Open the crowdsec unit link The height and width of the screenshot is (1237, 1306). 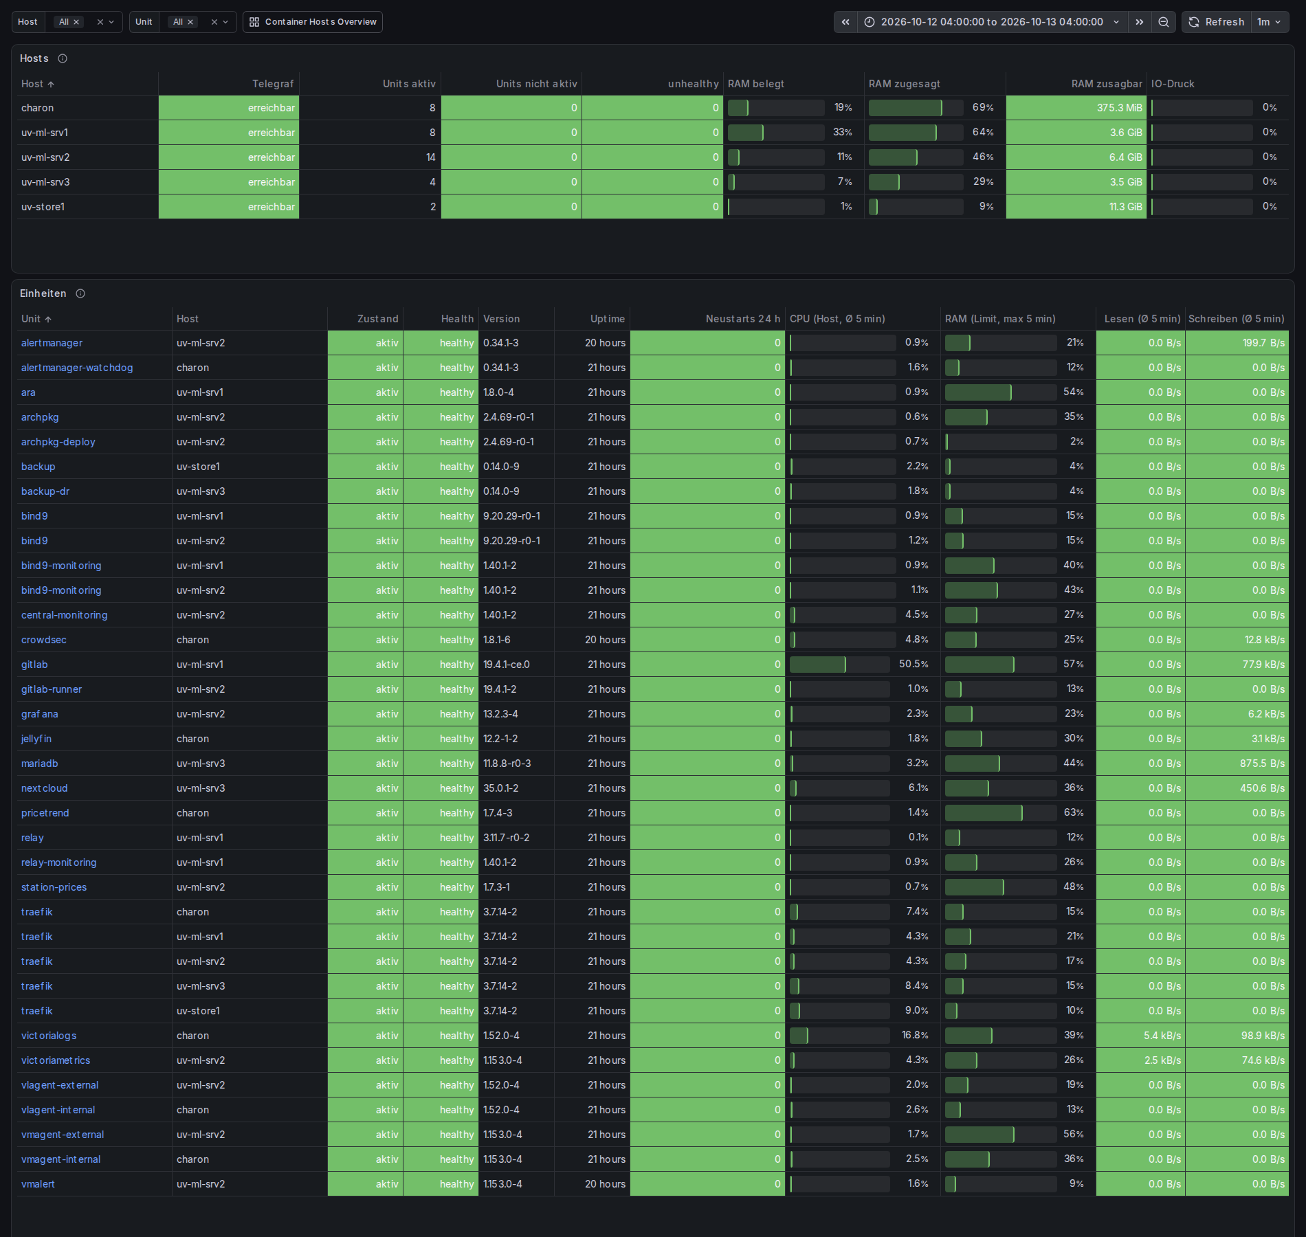(x=44, y=640)
